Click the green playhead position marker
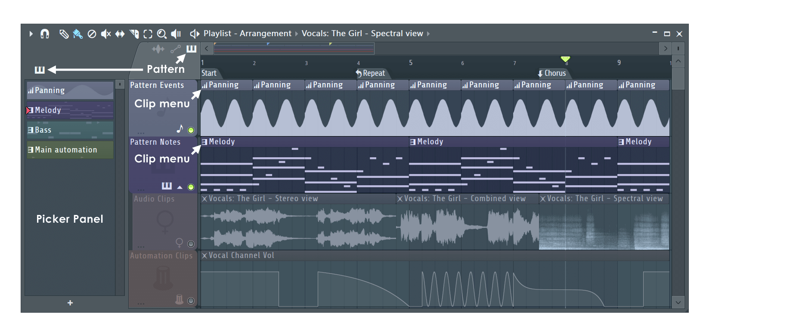This screenshot has height=314, width=793. 565,59
